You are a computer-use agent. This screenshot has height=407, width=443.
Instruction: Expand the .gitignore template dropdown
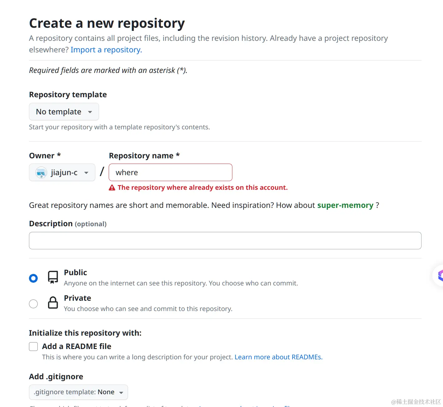point(78,392)
